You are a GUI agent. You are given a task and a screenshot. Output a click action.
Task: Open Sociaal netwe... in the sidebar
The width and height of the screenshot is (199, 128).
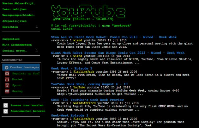click(15, 51)
